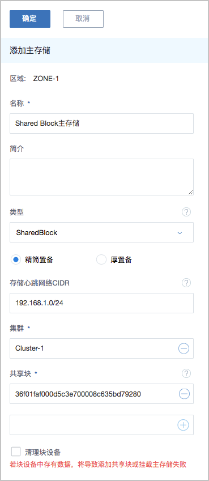Viewport: 209px width, 481px height.
Task: Select the 精简置备 radio option
Action: click(15, 260)
